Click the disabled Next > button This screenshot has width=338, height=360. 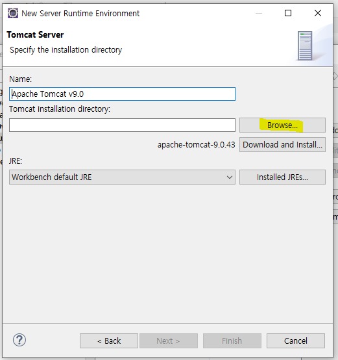(x=169, y=341)
